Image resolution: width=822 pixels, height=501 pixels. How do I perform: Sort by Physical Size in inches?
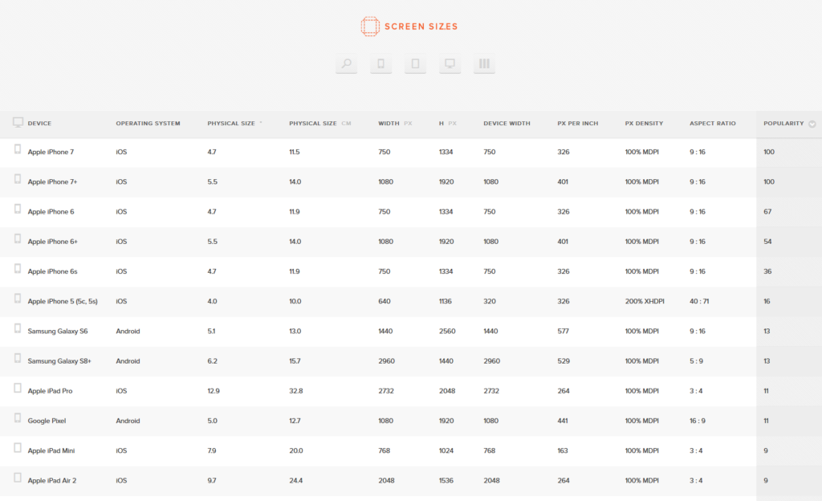(x=231, y=124)
